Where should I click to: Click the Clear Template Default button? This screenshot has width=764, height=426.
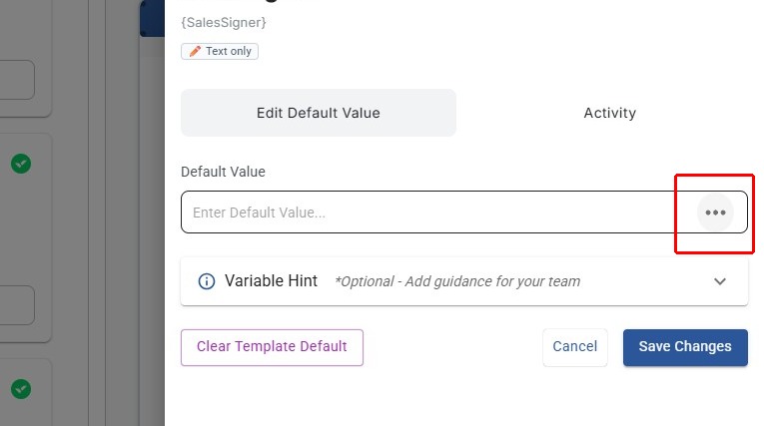(272, 347)
